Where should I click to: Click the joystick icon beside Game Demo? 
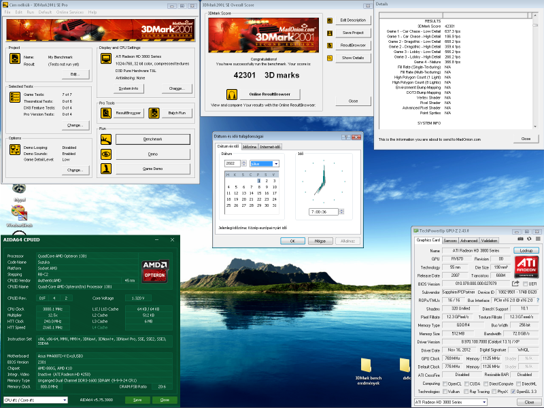point(106,169)
